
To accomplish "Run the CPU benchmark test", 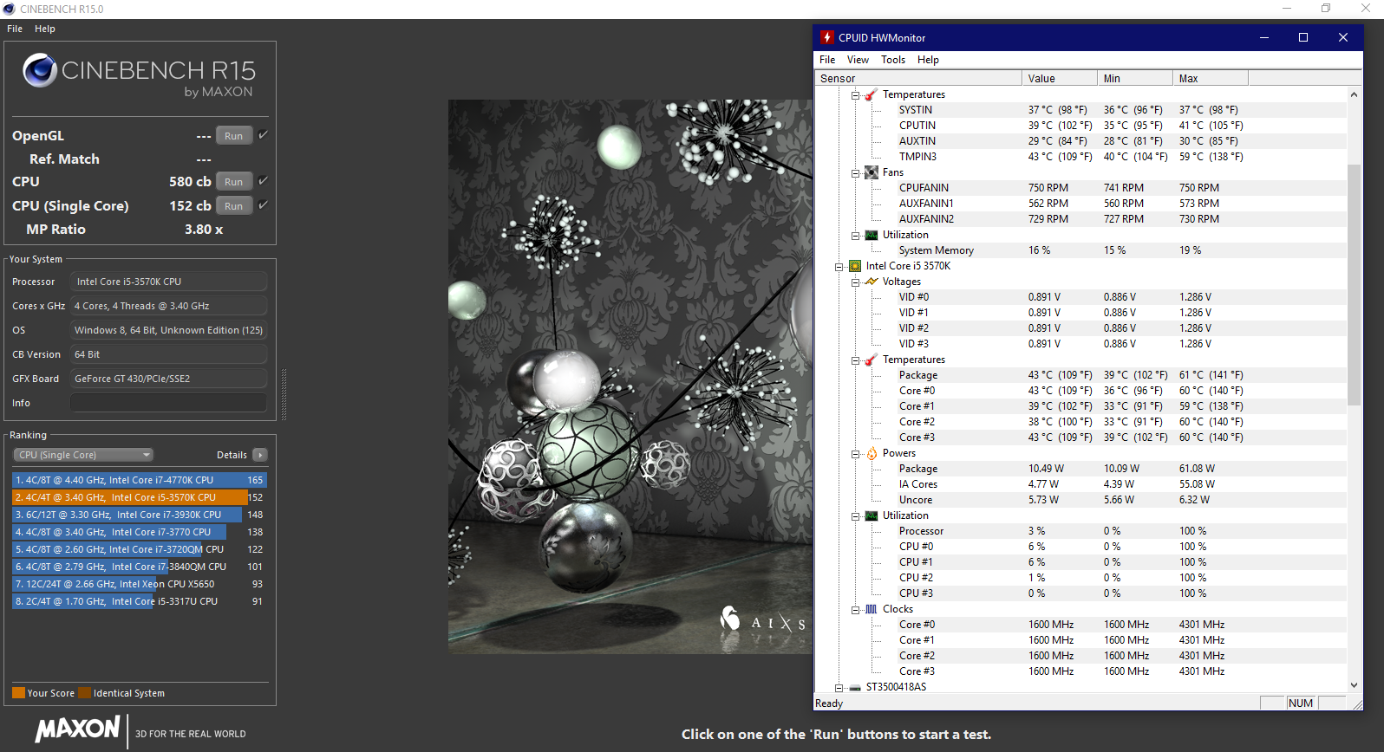I will point(233,182).
